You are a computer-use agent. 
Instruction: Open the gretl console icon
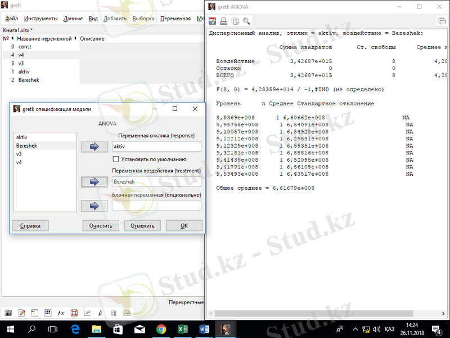click(35, 313)
